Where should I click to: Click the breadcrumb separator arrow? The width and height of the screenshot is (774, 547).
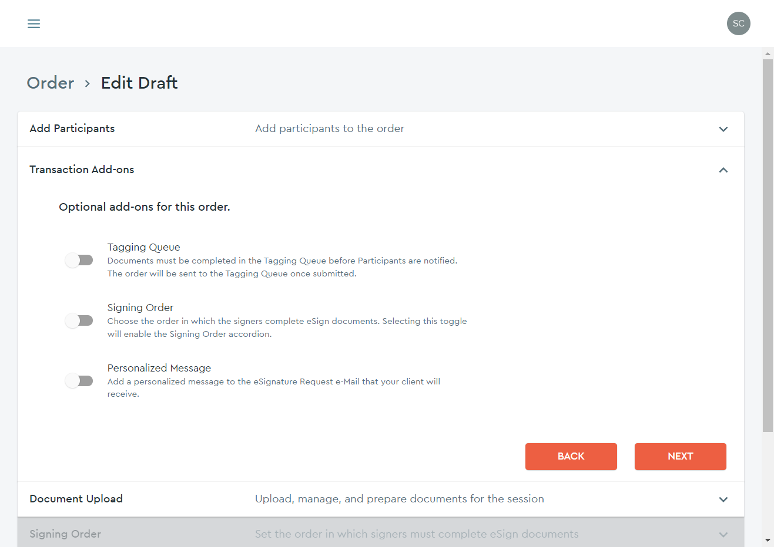pyautogui.click(x=88, y=83)
